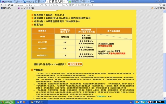
Task: Open the Facebook 歡迎來 bookmark
Action: pyautogui.click(x=8, y=8)
